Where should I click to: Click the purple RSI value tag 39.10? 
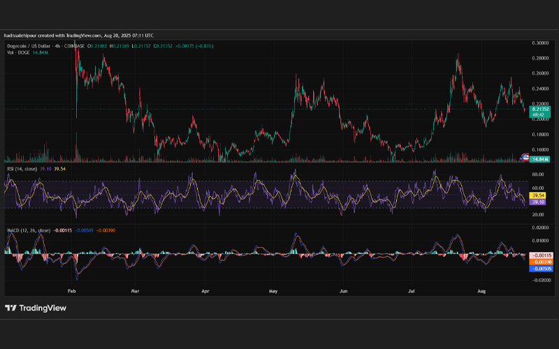537,202
